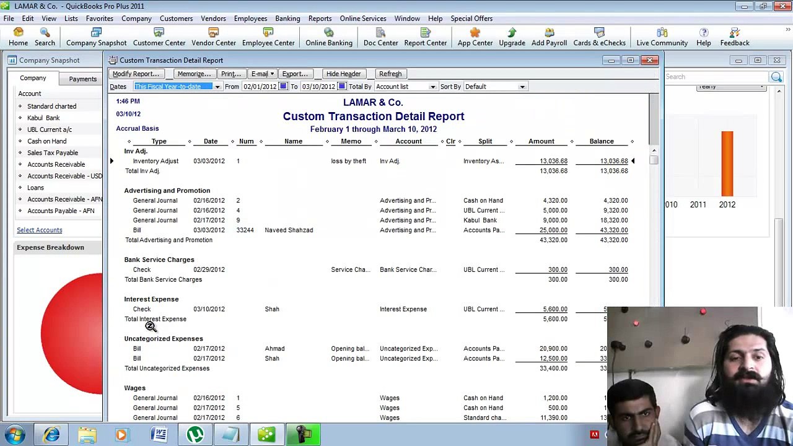Image resolution: width=793 pixels, height=446 pixels.
Task: Open the Sort By dropdown
Action: coord(522,87)
